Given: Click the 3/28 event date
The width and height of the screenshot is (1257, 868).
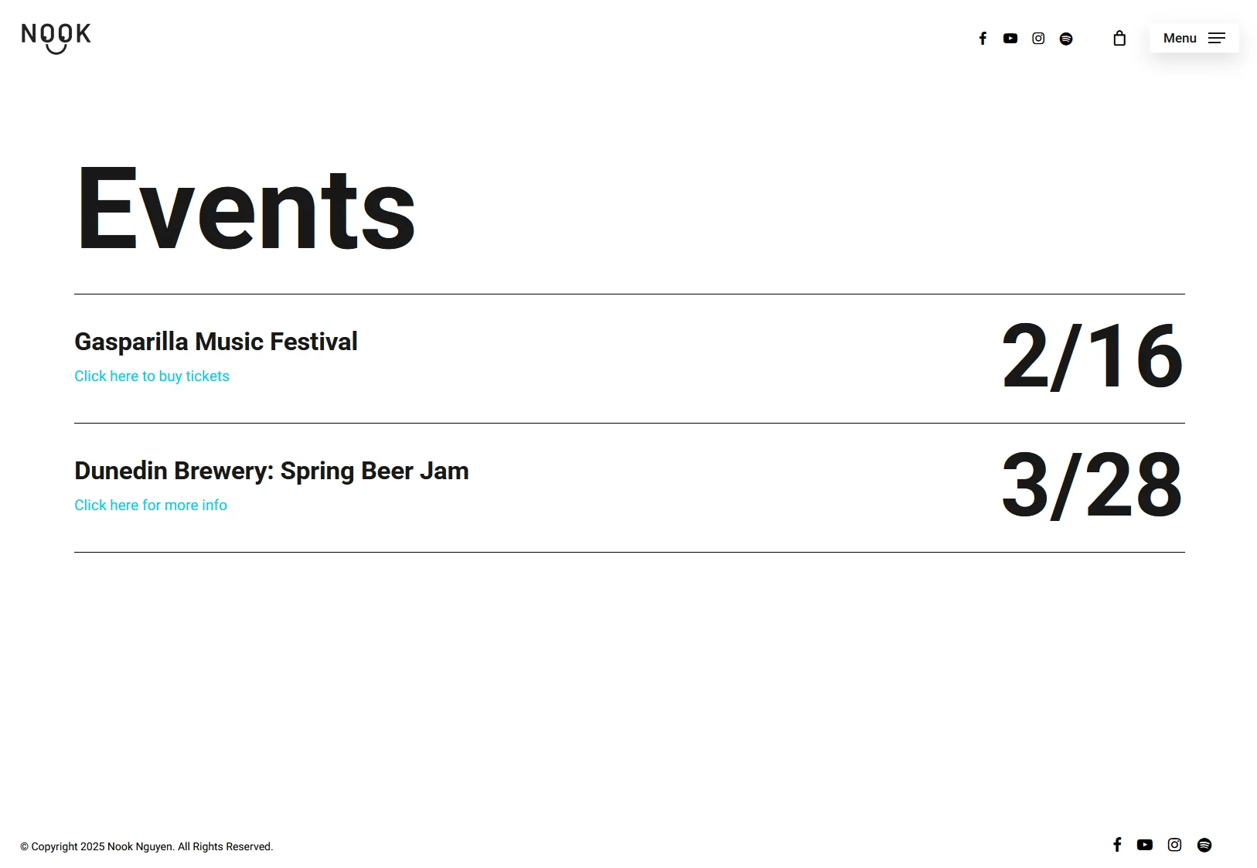Looking at the screenshot, I should tap(1092, 486).
